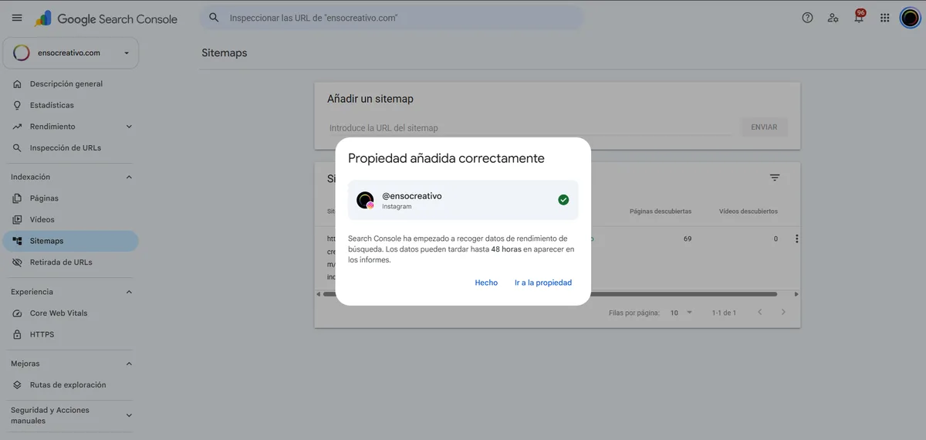Click the Páginas descubiertas column header
This screenshot has height=440, width=926.
coord(661,211)
